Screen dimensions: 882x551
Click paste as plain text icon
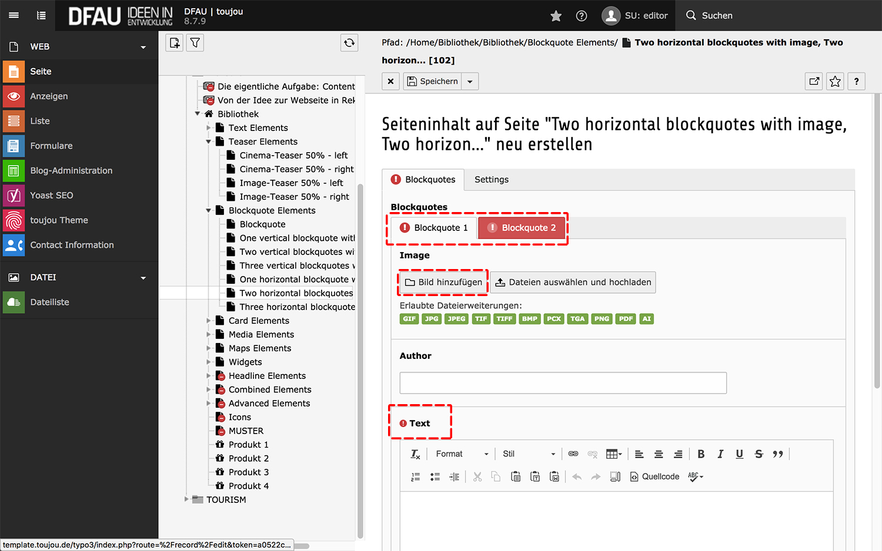pos(535,477)
